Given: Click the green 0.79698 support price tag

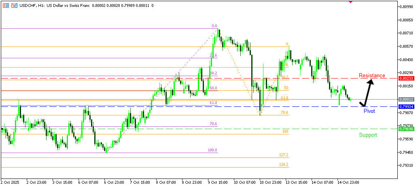Looking at the screenshot, I should point(406,129).
